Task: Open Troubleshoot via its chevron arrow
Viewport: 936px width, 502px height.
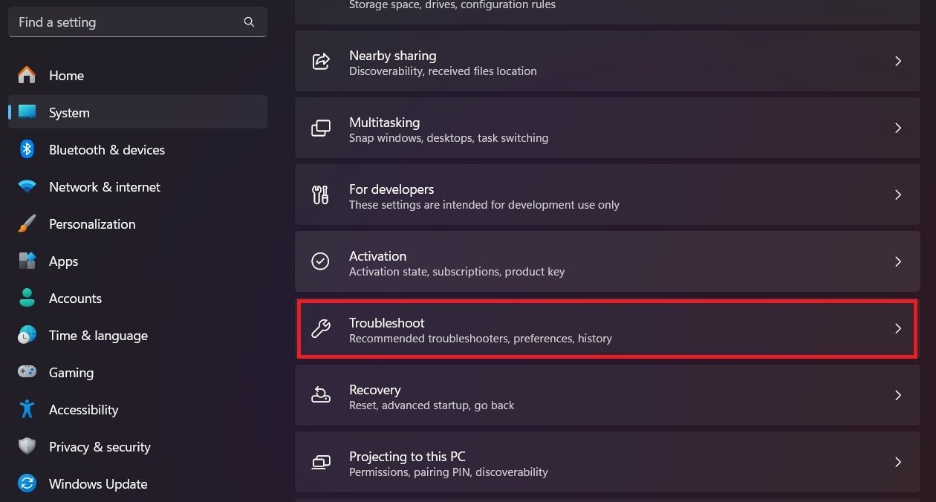Action: pyautogui.click(x=898, y=328)
